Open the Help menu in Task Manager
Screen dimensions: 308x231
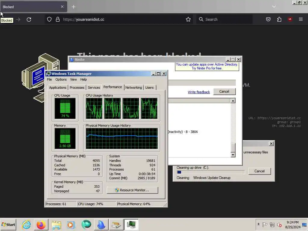[x=83, y=79]
